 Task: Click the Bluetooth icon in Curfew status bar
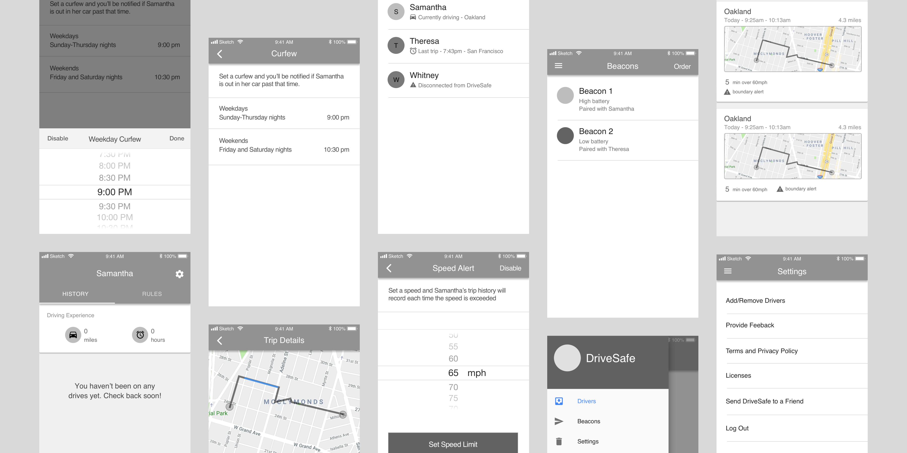[330, 42]
